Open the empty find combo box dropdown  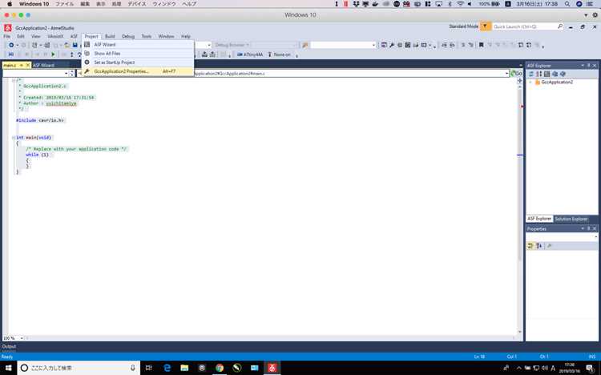tap(373, 45)
